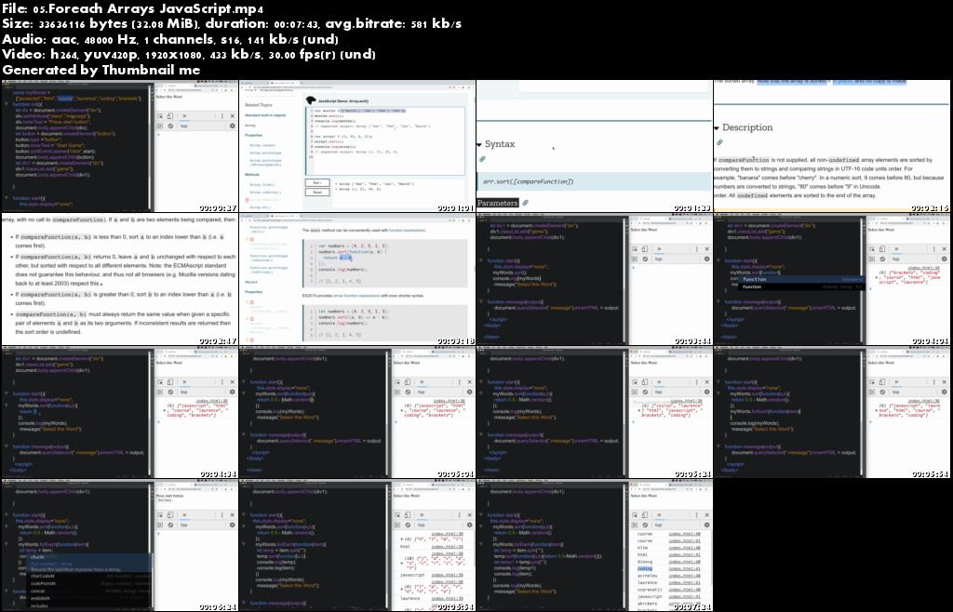Open the 00:01:01 thumbnail showing the Array.sort() demo
Image resolution: width=953 pixels, height=612 pixels.
pos(356,146)
